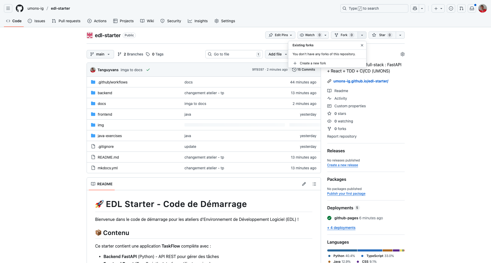Open About settings gear icon
This screenshot has width=491, height=263.
tap(402, 54)
